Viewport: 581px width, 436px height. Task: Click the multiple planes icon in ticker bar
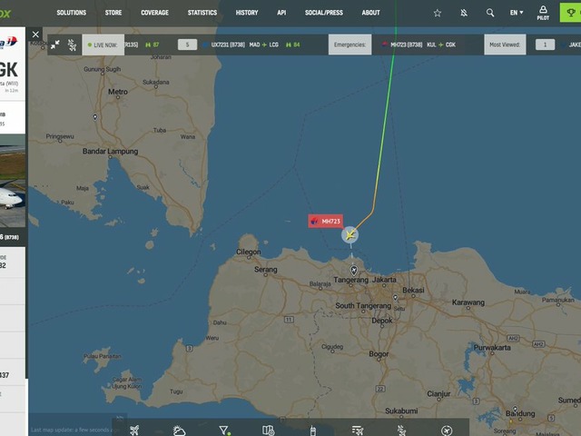click(72, 45)
